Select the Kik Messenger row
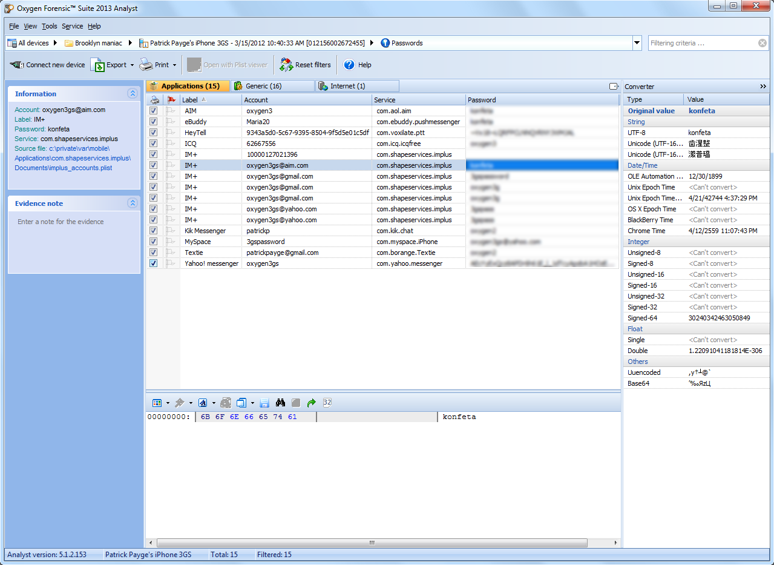774x565 pixels. (x=383, y=231)
